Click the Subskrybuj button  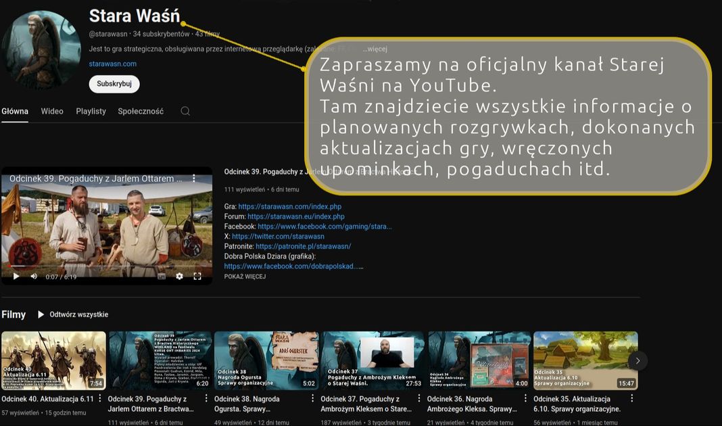pos(114,84)
